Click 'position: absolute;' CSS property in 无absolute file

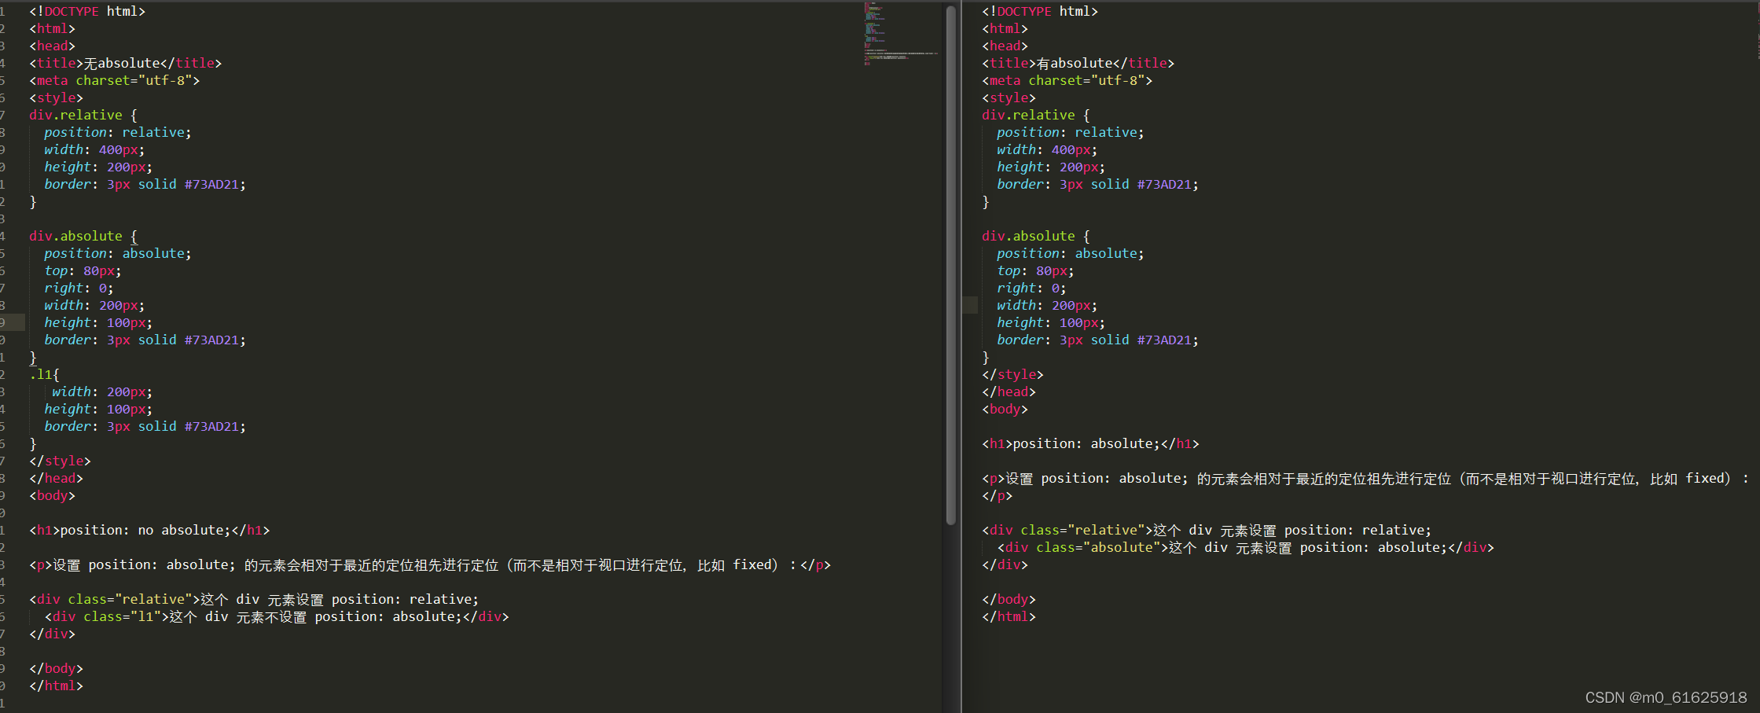point(118,253)
